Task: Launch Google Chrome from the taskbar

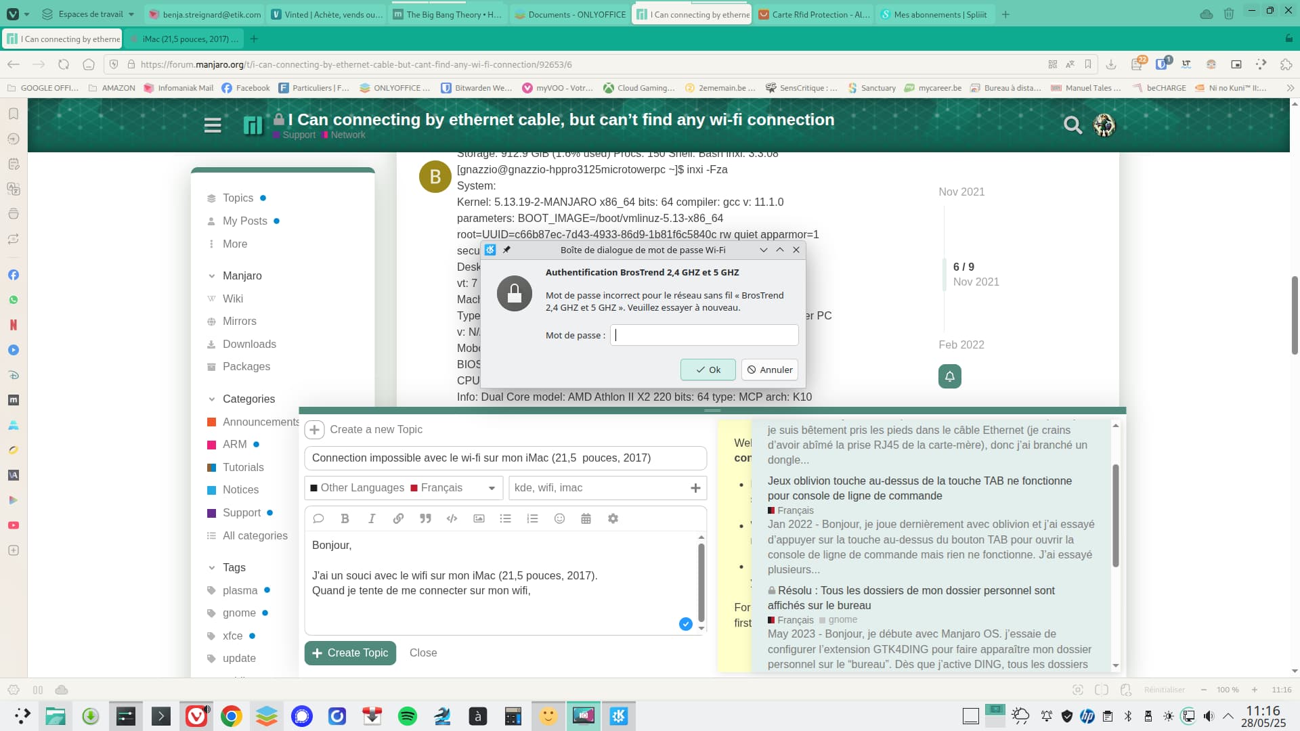Action: pyautogui.click(x=232, y=715)
